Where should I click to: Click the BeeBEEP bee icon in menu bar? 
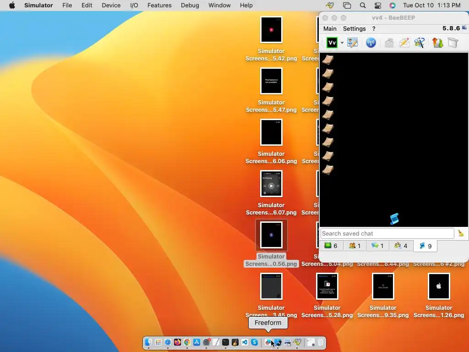coord(330,5)
